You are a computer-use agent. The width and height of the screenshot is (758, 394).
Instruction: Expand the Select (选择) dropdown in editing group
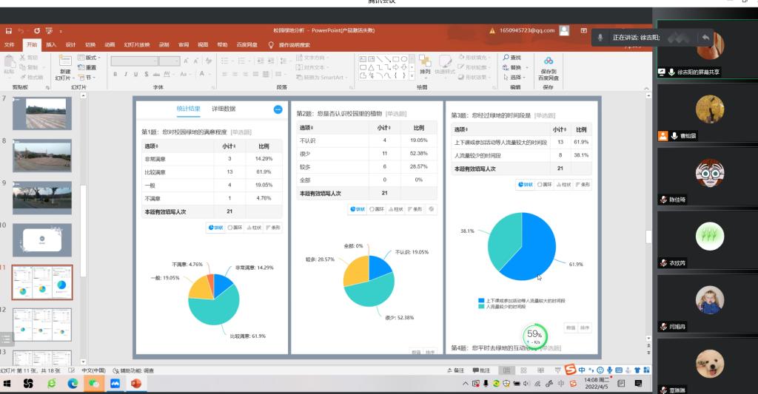(515, 77)
